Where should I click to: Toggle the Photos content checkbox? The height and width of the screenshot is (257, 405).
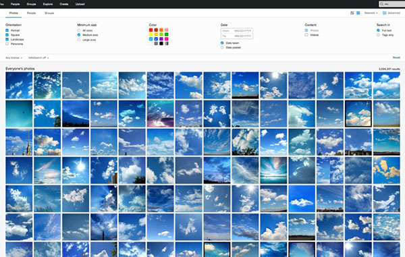[x=306, y=30]
